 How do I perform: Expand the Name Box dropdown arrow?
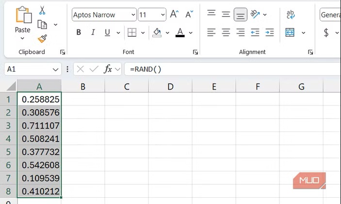tap(55, 69)
